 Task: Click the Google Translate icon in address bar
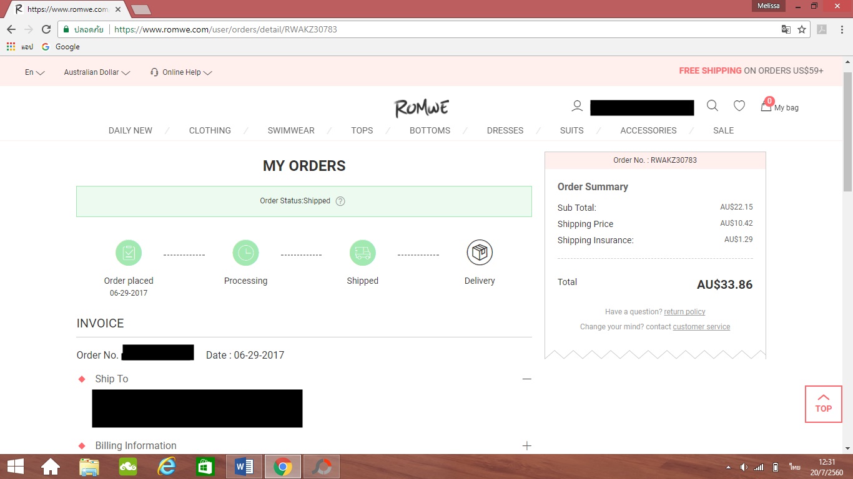[x=786, y=29]
